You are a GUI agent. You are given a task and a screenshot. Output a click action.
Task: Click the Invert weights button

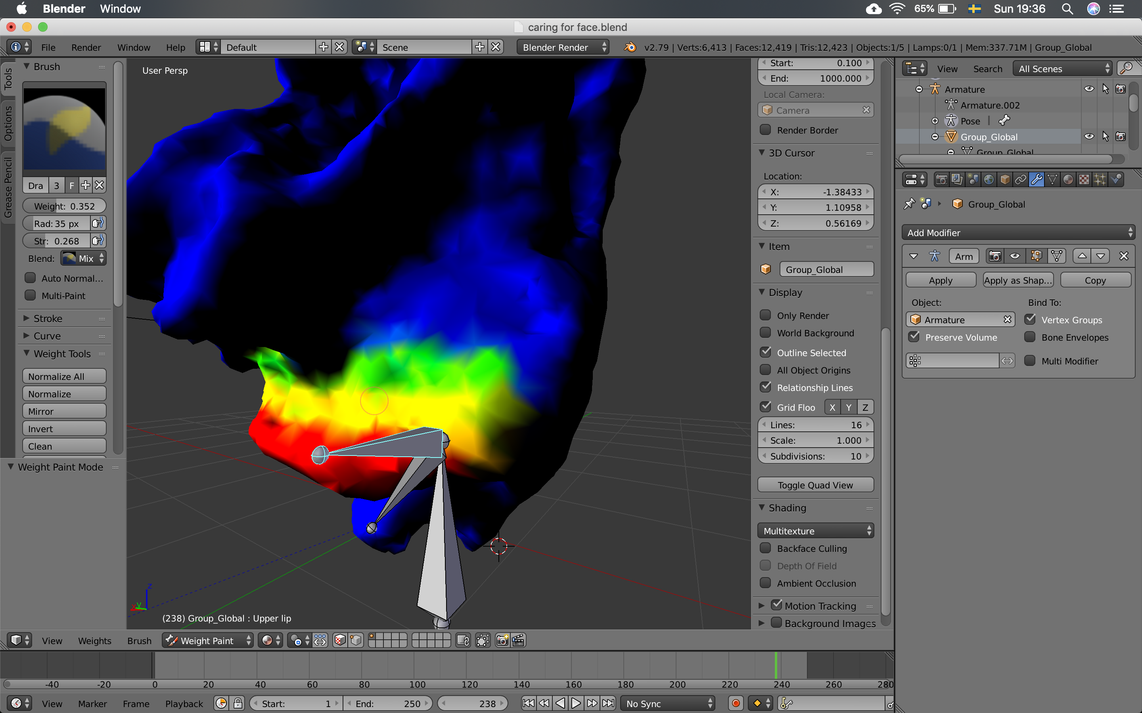(x=64, y=428)
